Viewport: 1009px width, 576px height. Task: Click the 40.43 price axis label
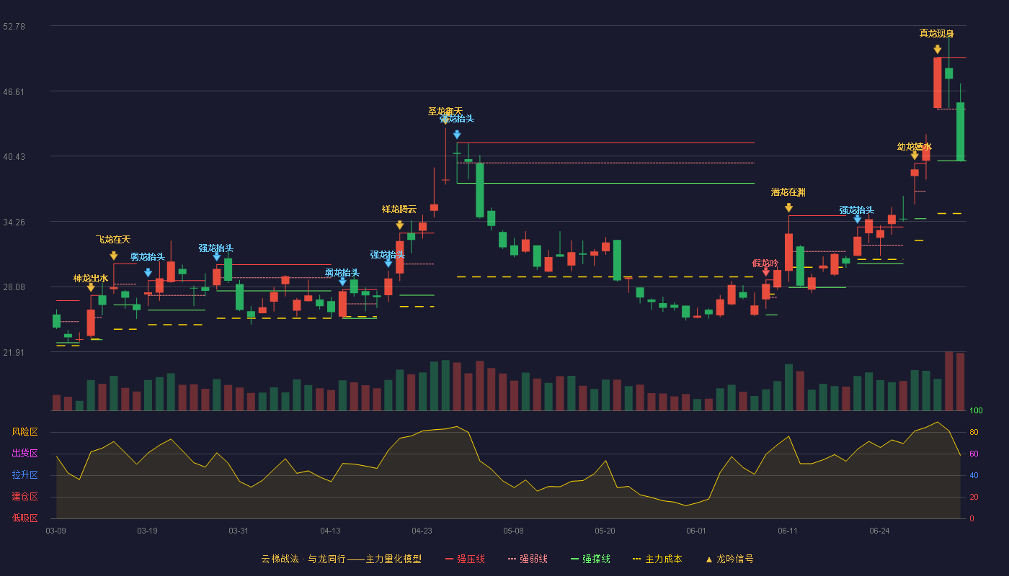pyautogui.click(x=14, y=157)
